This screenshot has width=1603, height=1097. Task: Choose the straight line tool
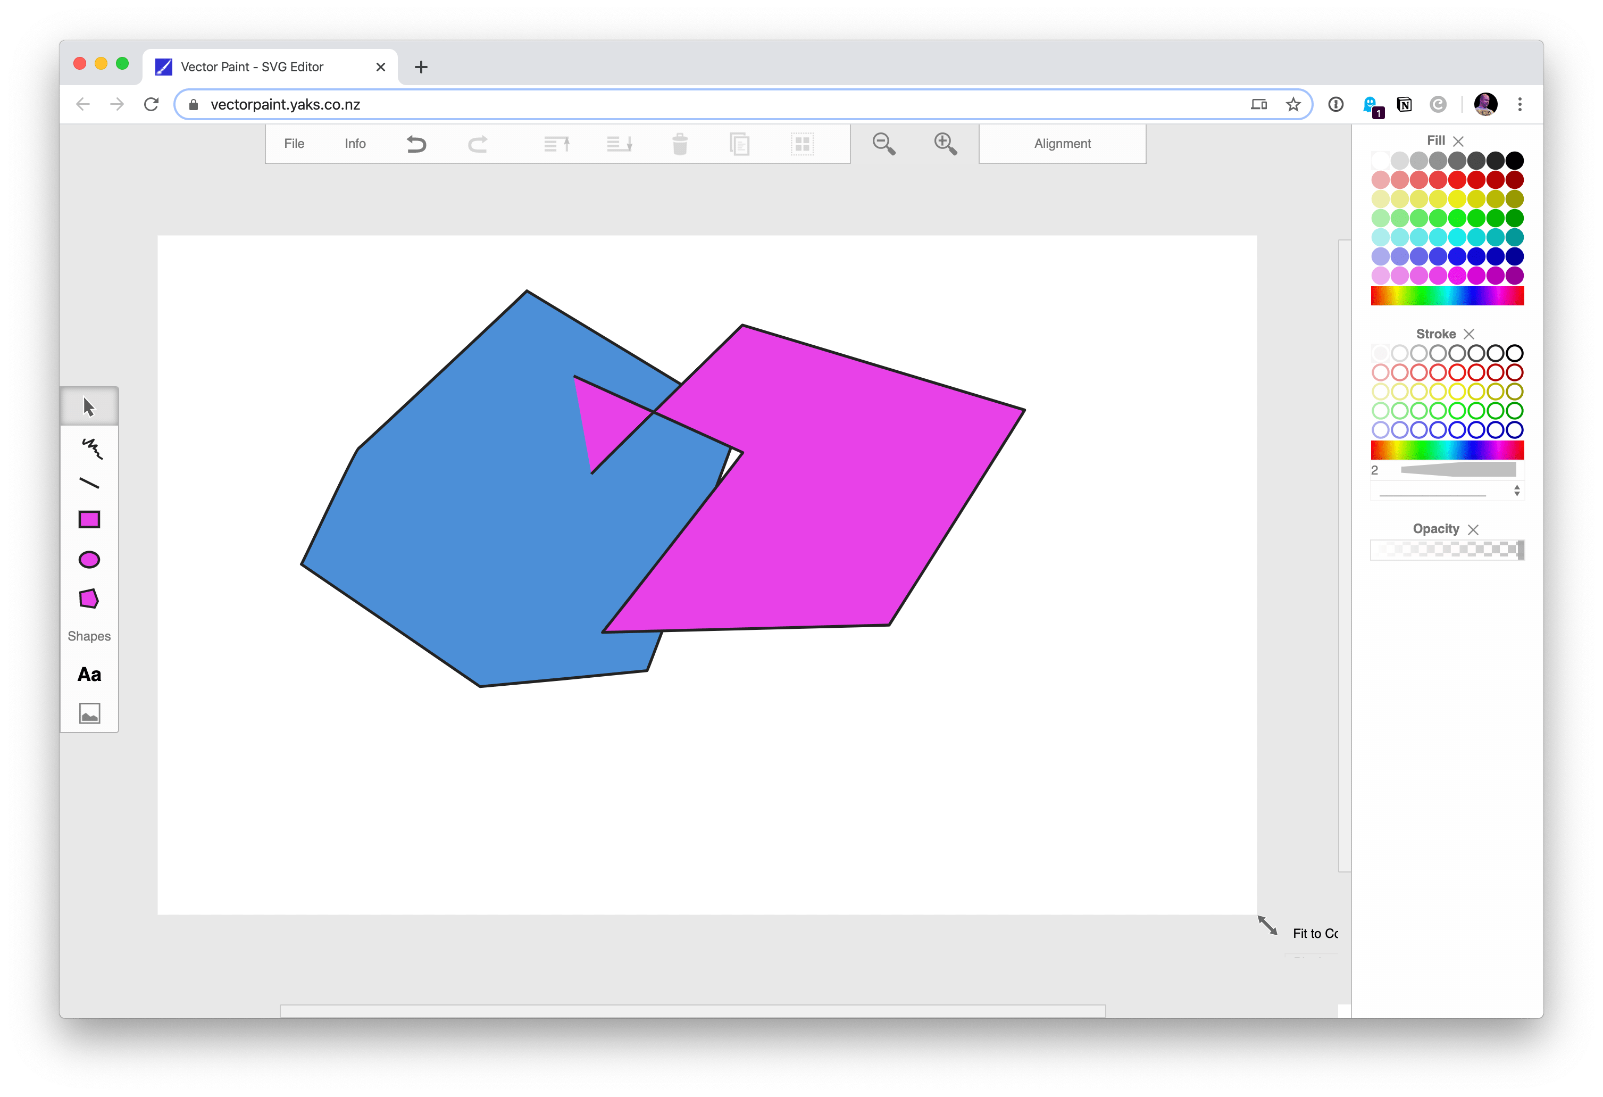(x=90, y=484)
